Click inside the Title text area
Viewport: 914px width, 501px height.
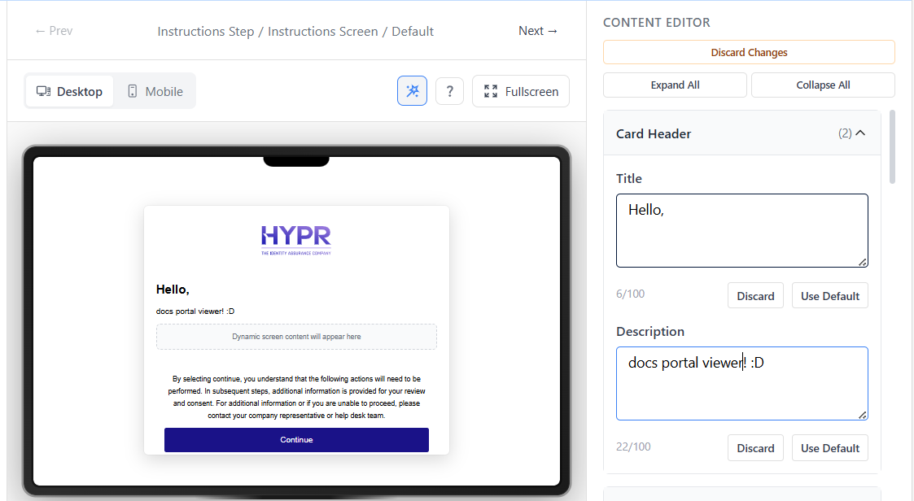pyautogui.click(x=741, y=230)
